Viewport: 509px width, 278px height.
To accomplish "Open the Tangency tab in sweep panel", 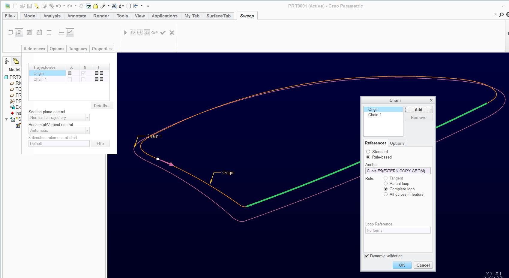I will (x=78, y=49).
